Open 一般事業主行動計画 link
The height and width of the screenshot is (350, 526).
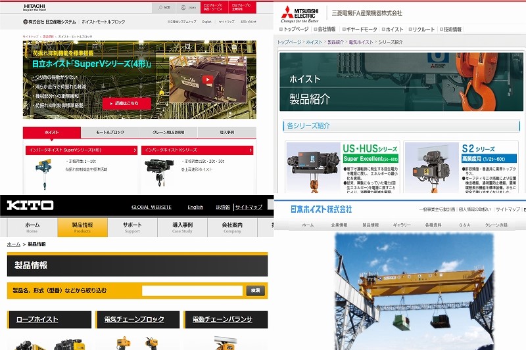click(x=437, y=209)
